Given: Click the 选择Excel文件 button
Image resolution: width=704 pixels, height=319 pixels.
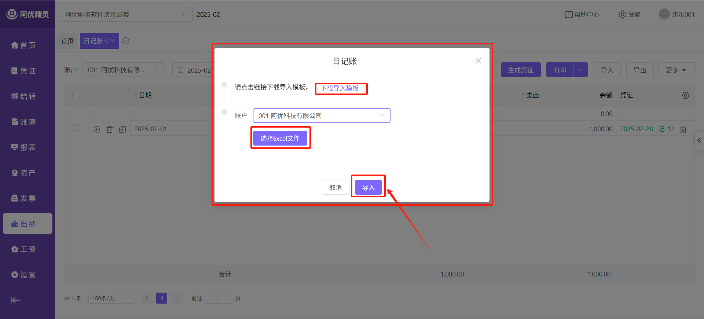Looking at the screenshot, I should 280,138.
